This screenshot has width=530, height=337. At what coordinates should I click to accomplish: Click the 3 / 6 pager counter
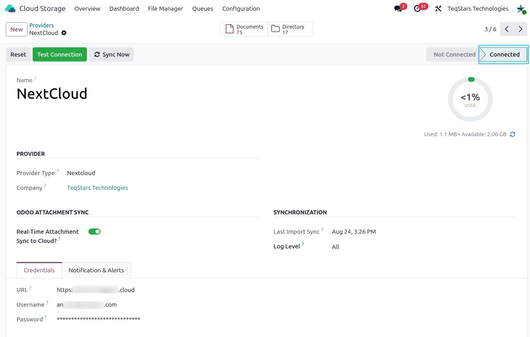pyautogui.click(x=490, y=29)
